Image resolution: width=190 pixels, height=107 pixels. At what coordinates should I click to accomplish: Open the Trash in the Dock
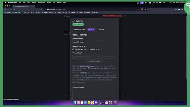115,103
